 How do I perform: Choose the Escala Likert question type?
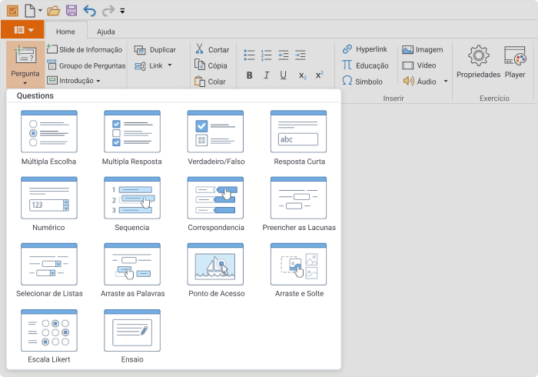pos(48,336)
